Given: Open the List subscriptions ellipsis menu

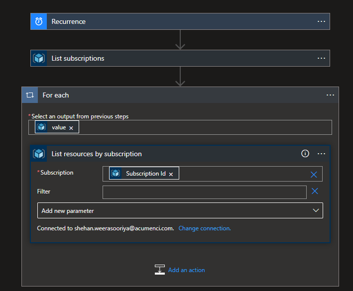Looking at the screenshot, I should [321, 58].
